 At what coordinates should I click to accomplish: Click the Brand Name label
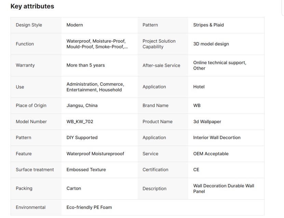coord(155,105)
